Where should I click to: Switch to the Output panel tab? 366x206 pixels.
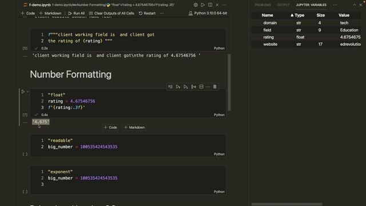point(283,5)
